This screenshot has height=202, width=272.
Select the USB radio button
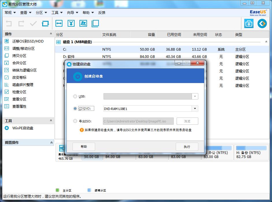(75, 96)
